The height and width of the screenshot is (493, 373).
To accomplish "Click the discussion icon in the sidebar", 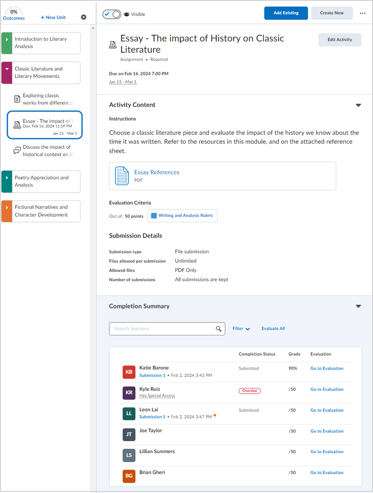I will point(17,151).
